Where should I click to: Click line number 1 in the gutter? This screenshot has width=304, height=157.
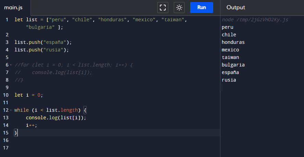coord(7,20)
